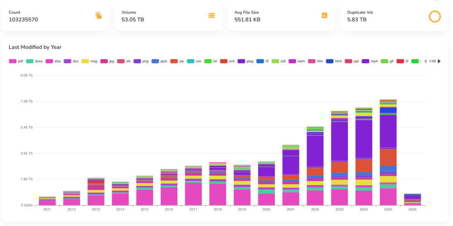The height and width of the screenshot is (226, 453).
Task: Click the yellow segment of 2024 bar
Action: click(x=364, y=183)
